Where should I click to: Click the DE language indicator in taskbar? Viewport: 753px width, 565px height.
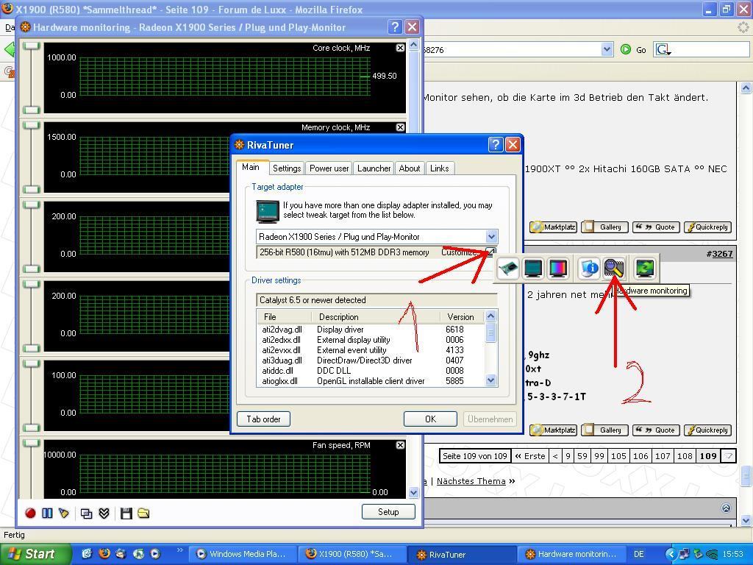pos(639,554)
